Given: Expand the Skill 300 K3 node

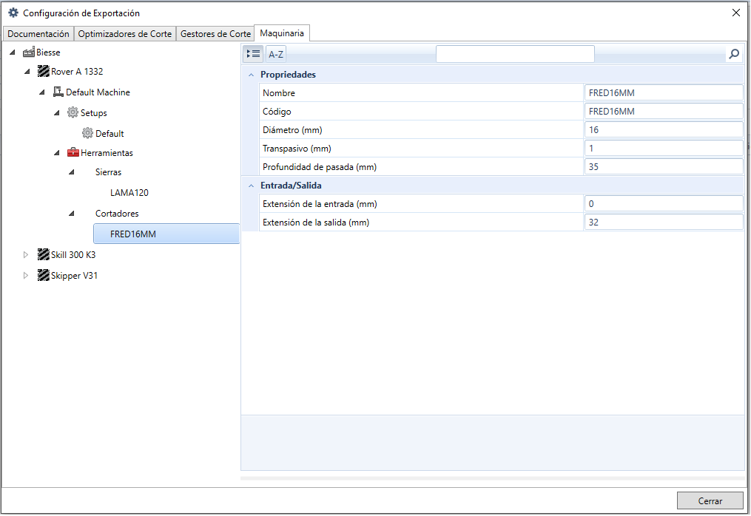Looking at the screenshot, I should [x=26, y=254].
